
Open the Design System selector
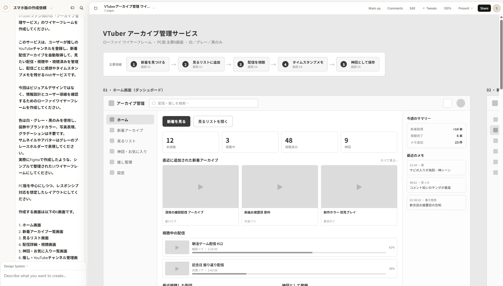[x=16, y=266]
